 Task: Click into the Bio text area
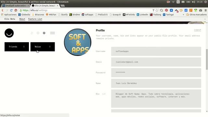point(156,98)
